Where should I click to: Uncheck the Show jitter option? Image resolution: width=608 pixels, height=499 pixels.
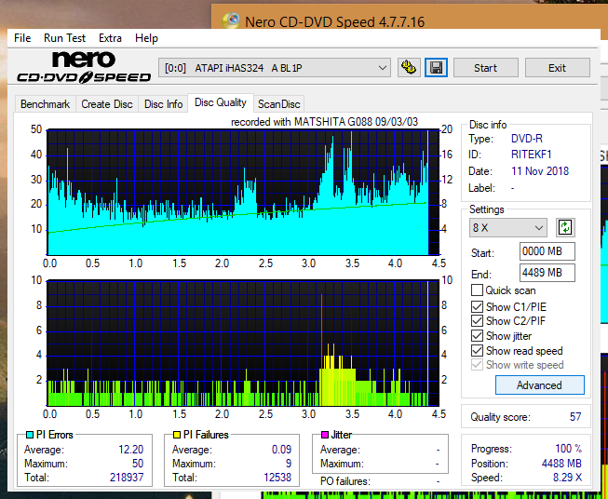[x=477, y=336]
